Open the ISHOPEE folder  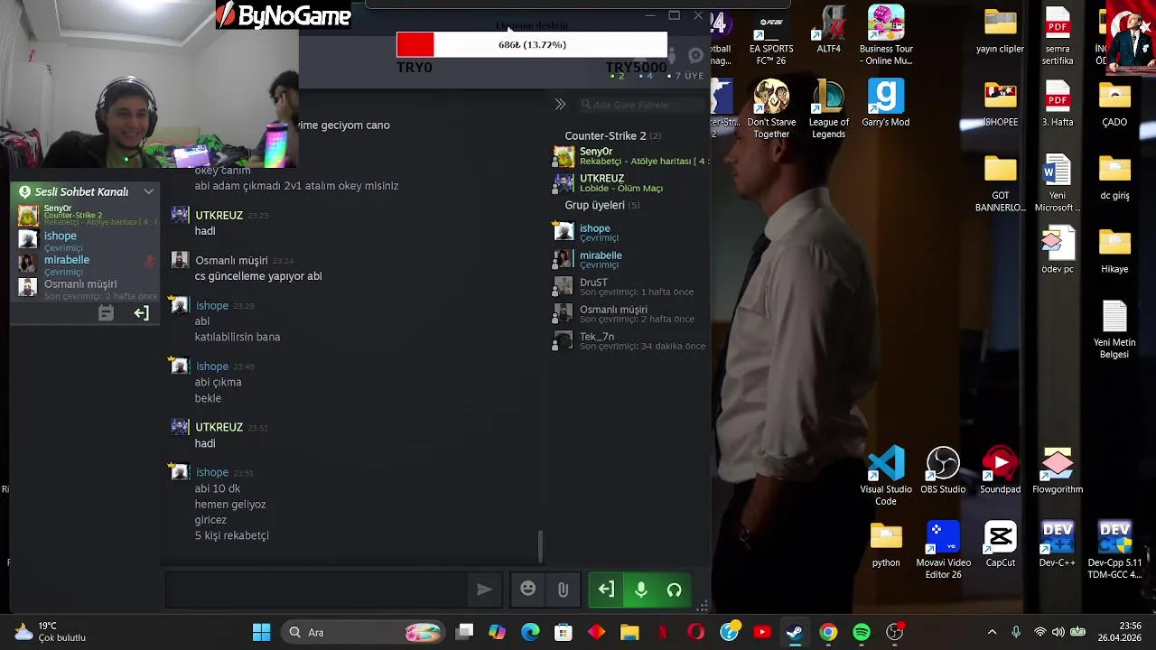coord(1000,103)
